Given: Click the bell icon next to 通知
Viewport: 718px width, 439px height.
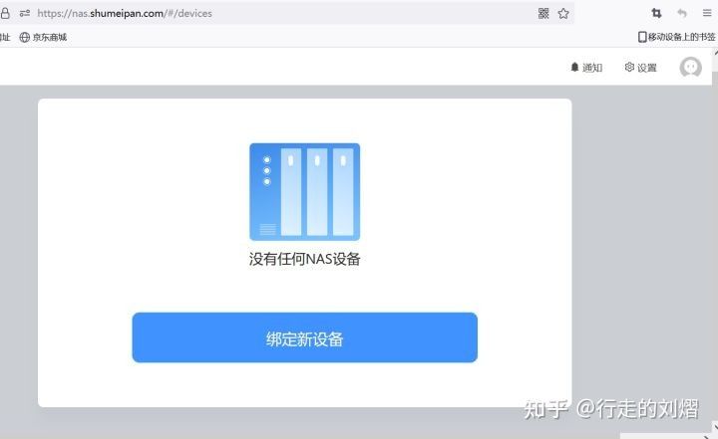Looking at the screenshot, I should (574, 68).
